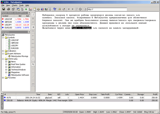Click the mailbox picture toolbar icon
The image size is (160, 114).
[x=46, y=9]
